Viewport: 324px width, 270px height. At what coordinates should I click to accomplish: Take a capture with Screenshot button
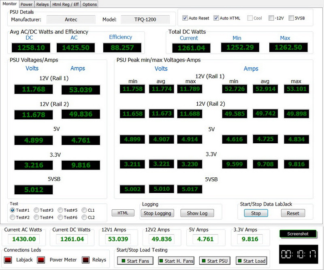(x=298, y=234)
